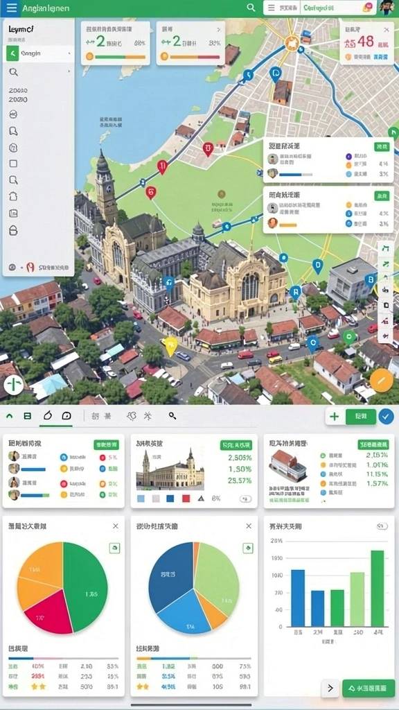
Task: Click the green tag on the lower map people card
Action: coord(382,196)
